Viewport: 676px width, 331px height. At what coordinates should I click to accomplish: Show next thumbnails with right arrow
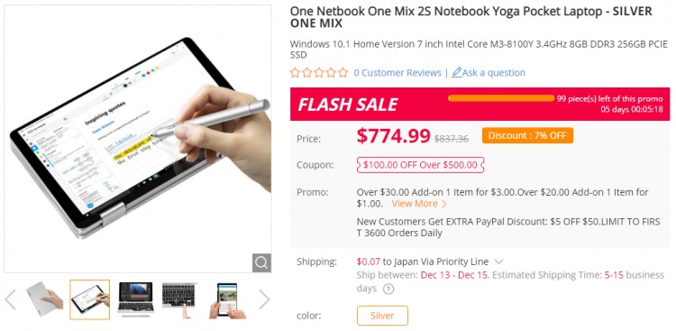tap(264, 299)
